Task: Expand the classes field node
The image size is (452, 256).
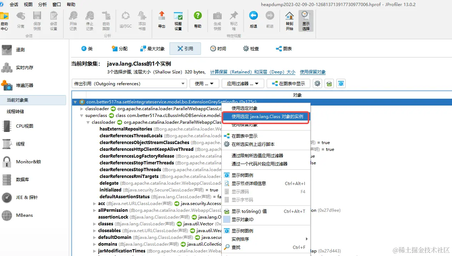Action: pos(95,224)
